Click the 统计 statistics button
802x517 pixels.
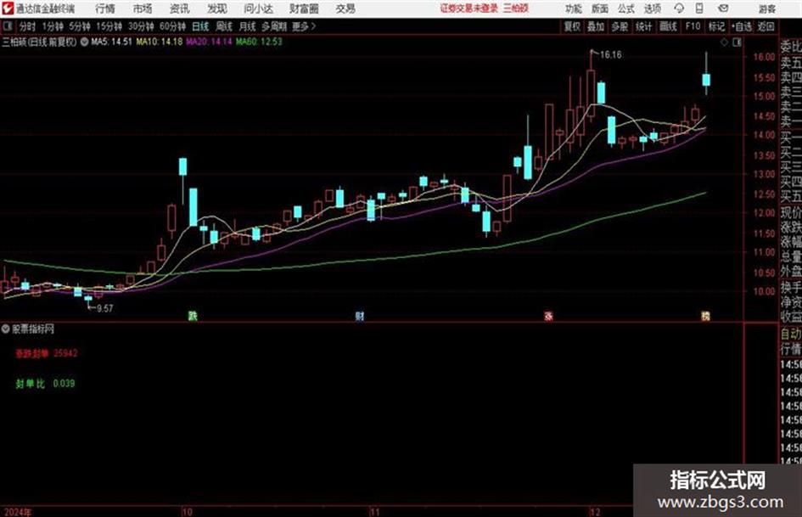pos(643,26)
